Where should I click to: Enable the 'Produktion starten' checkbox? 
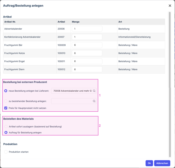click(x=6, y=152)
